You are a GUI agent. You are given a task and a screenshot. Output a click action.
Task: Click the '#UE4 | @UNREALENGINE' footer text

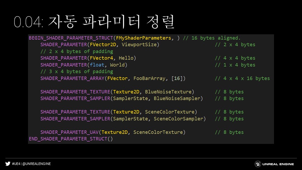point(31,164)
